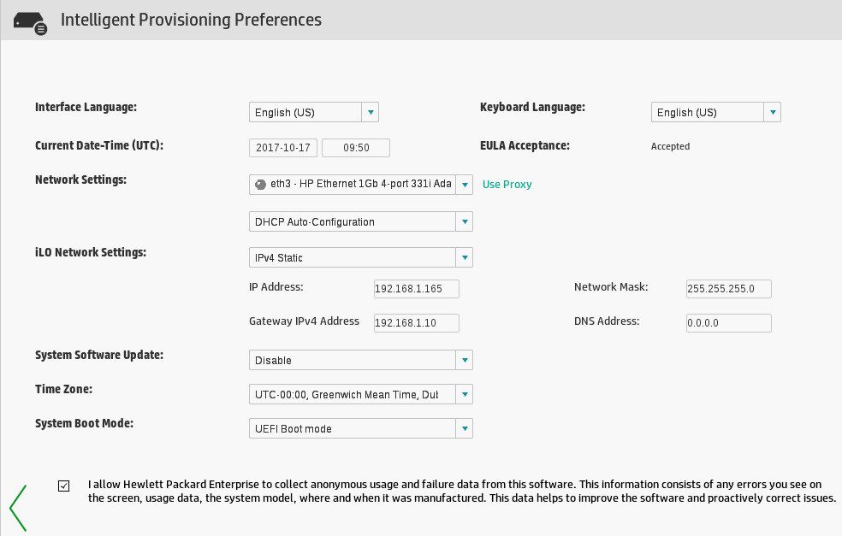The height and width of the screenshot is (536, 842).
Task: Click the IP Address field 192.168.1.165
Action: pos(416,289)
